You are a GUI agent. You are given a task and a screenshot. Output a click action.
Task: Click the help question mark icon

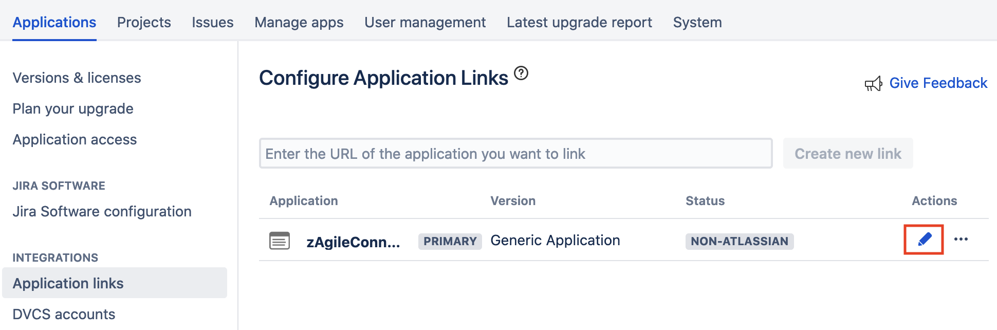521,74
